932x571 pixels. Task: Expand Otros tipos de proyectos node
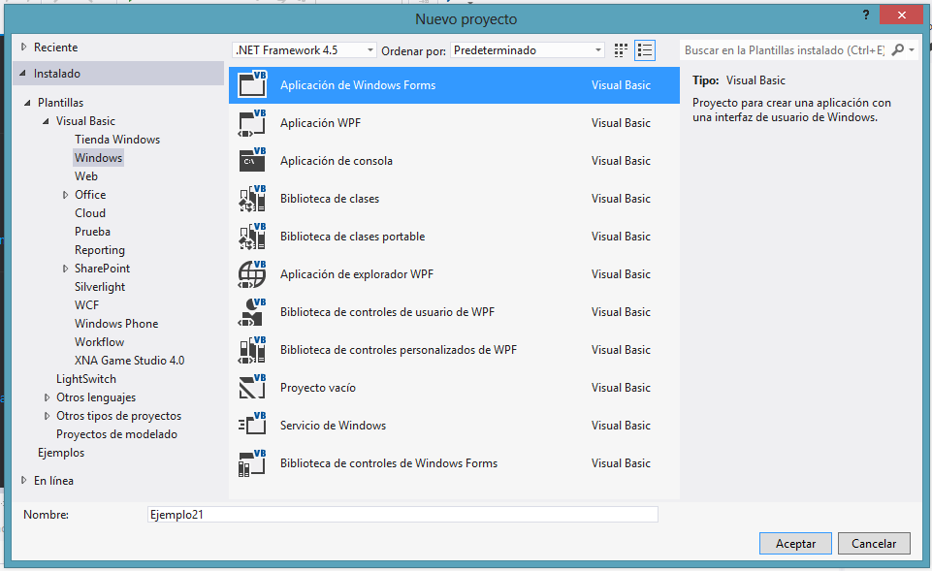47,416
